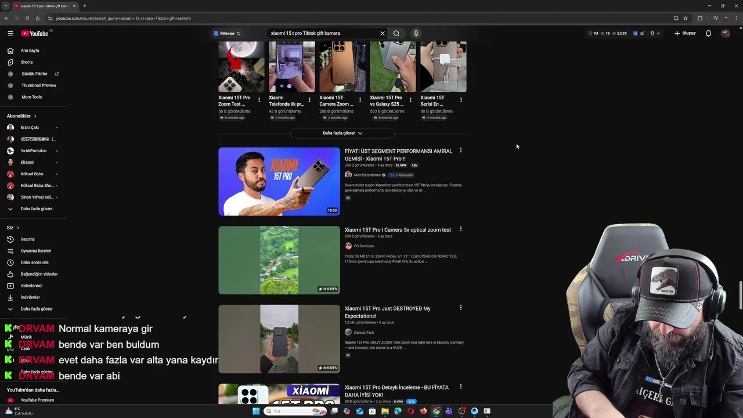Open Chrome from the taskbar
This screenshot has height=418, width=743.
[x=436, y=411]
